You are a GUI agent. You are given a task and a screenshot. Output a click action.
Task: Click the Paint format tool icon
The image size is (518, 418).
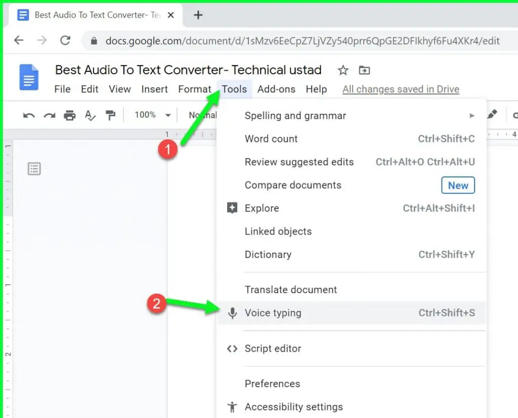coord(111,115)
